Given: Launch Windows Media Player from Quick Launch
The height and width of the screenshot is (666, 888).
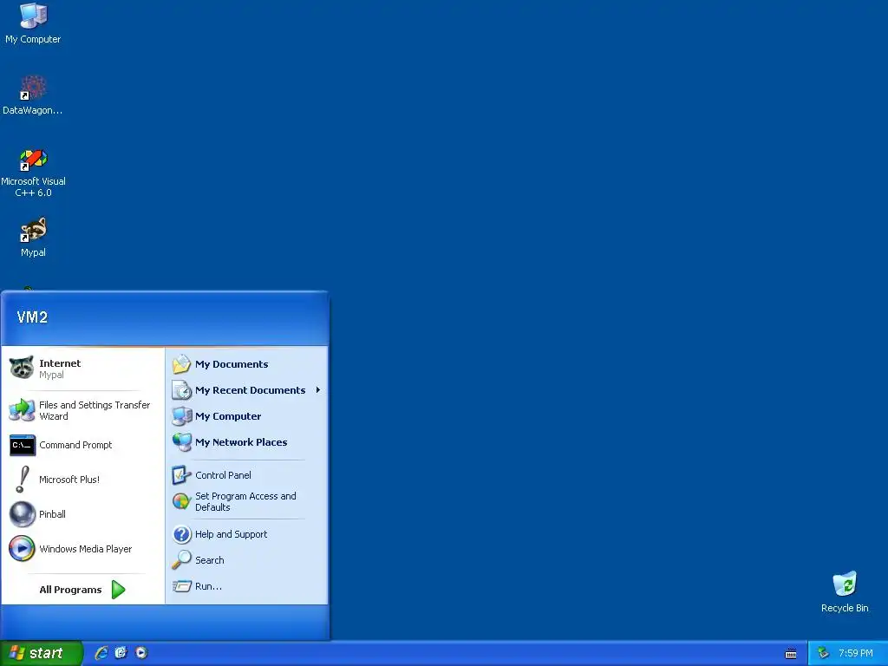Looking at the screenshot, I should click(141, 653).
